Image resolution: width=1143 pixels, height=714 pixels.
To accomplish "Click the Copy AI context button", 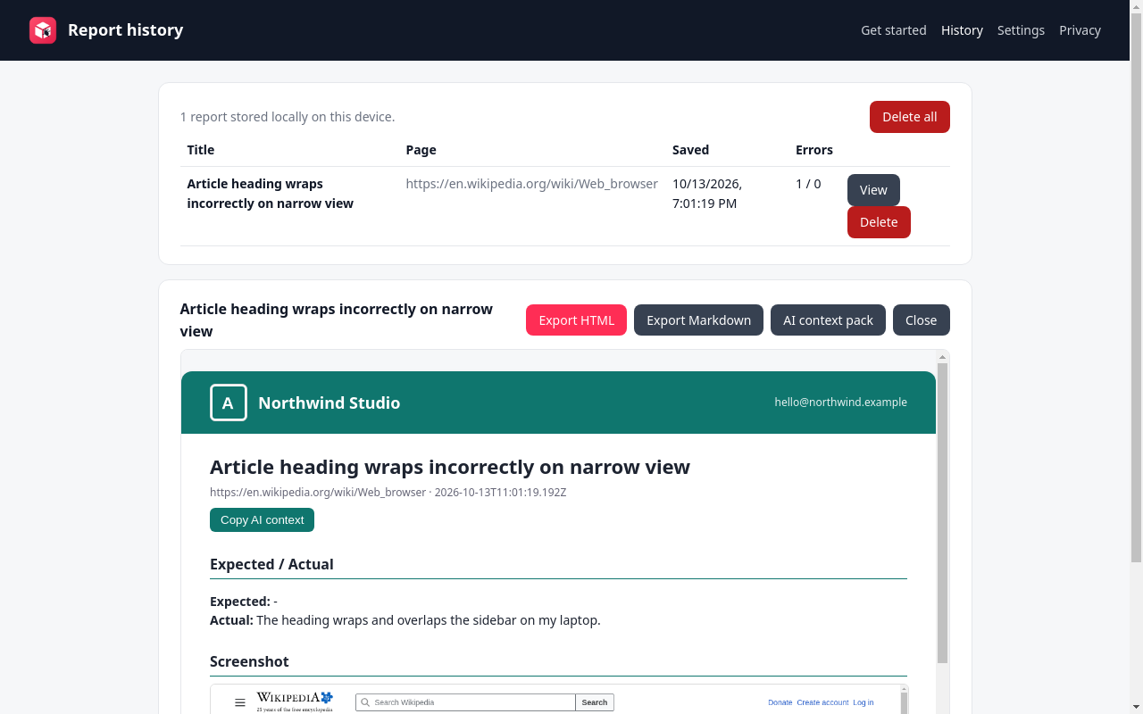I will pos(262,519).
